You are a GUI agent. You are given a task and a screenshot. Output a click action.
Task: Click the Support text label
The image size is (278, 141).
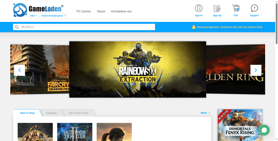pyautogui.click(x=254, y=15)
